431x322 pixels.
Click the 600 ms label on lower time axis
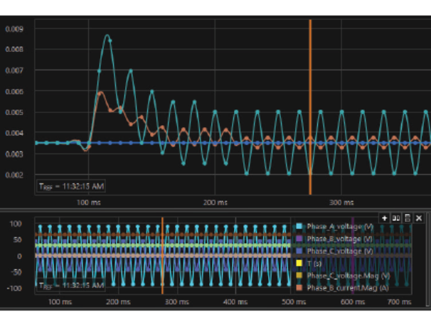tap(353, 302)
